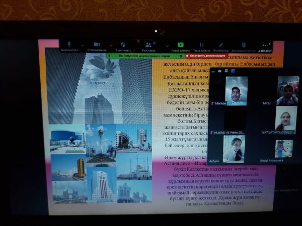Select the Miras participant video tile
The image size is (302, 226).
(x=287, y=90)
